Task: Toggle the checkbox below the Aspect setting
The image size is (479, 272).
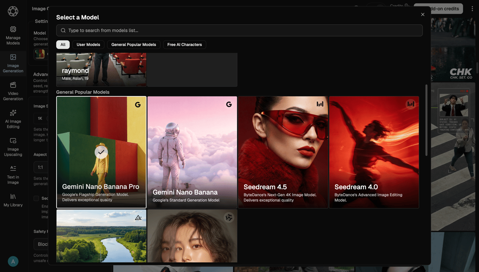Action: [36, 198]
